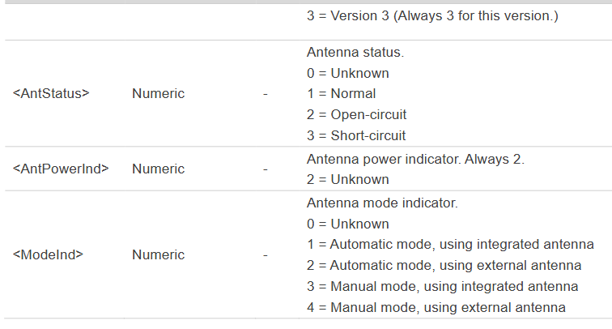This screenshot has width=612, height=329.
Task: Select "2 = Automatic mode, using external antenna"
Action: tap(444, 265)
